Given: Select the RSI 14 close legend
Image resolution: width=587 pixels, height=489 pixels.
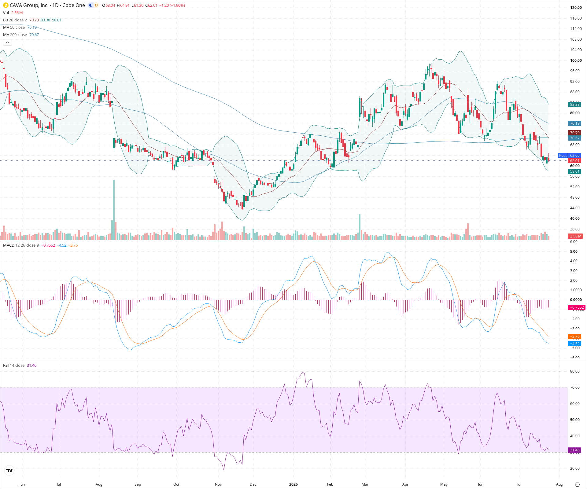Looking at the screenshot, I should pos(14,365).
